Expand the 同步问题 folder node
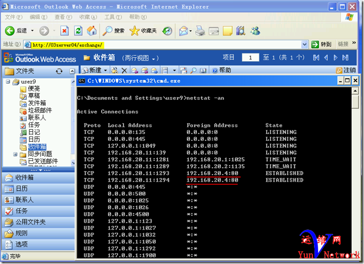 tap(15, 154)
